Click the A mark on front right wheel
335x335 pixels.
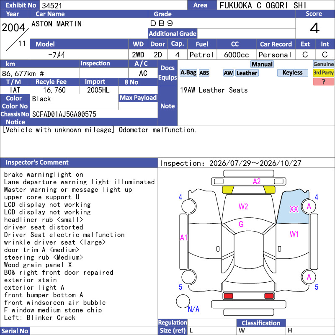tap(309, 206)
